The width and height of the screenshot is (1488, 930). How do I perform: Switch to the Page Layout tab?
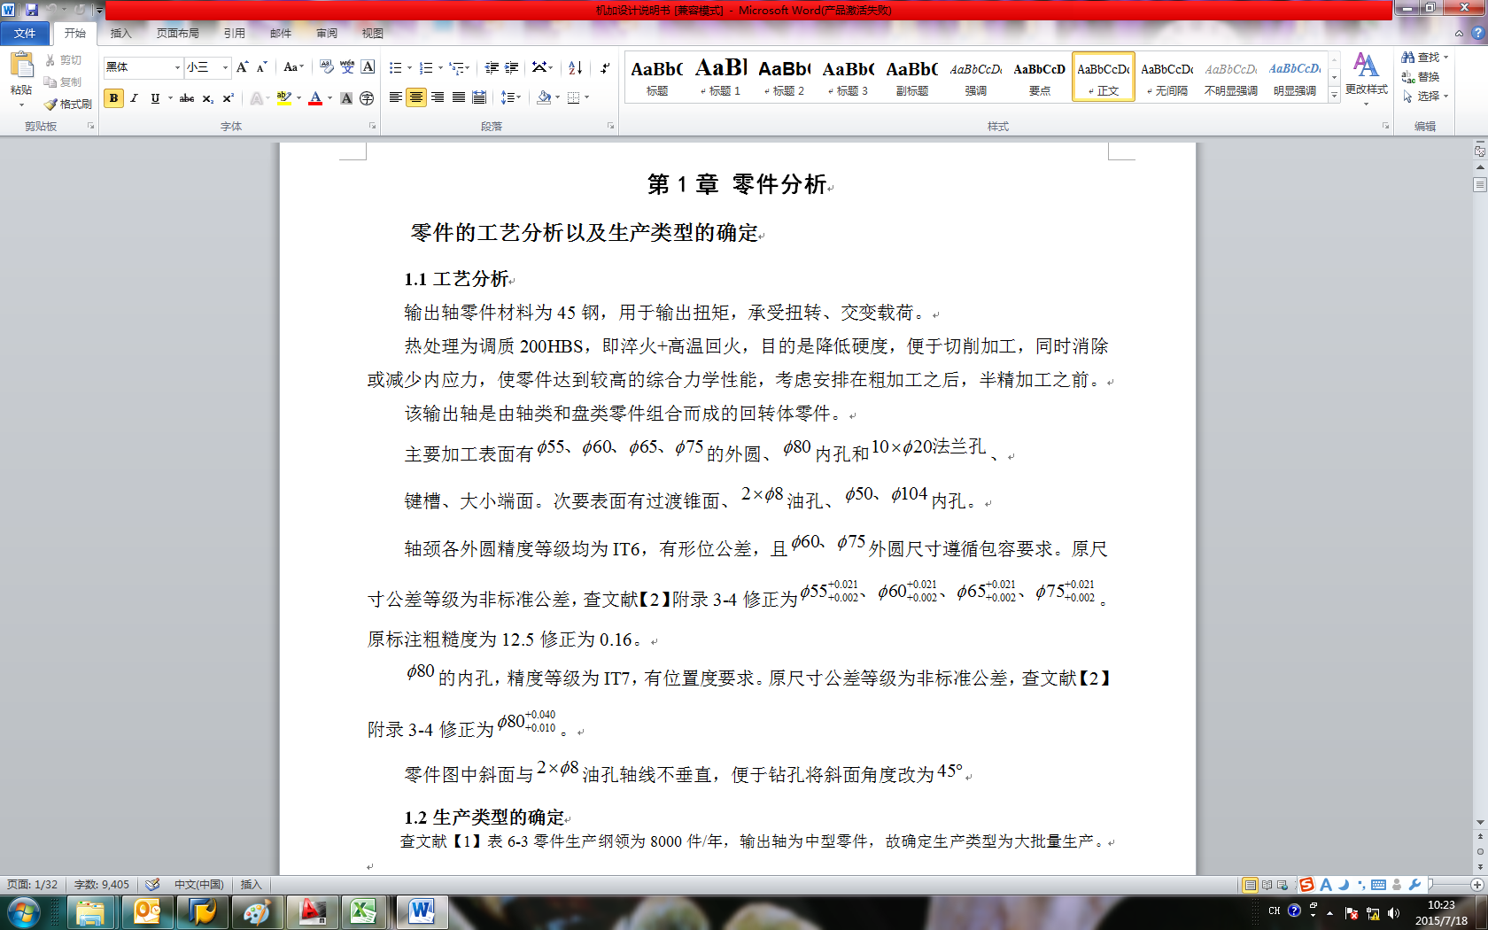pos(177,34)
